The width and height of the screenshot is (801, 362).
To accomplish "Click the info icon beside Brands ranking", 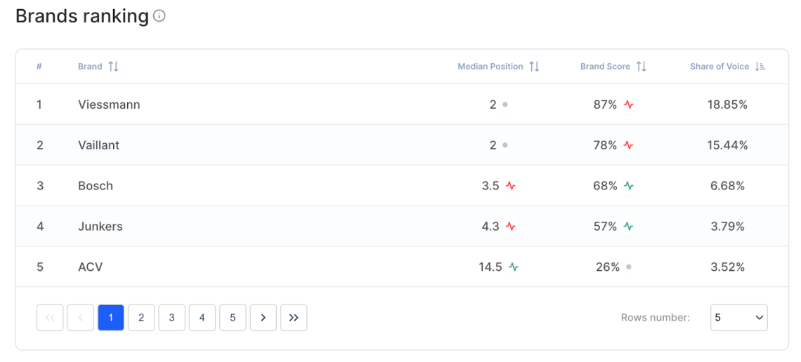I will pos(159,16).
